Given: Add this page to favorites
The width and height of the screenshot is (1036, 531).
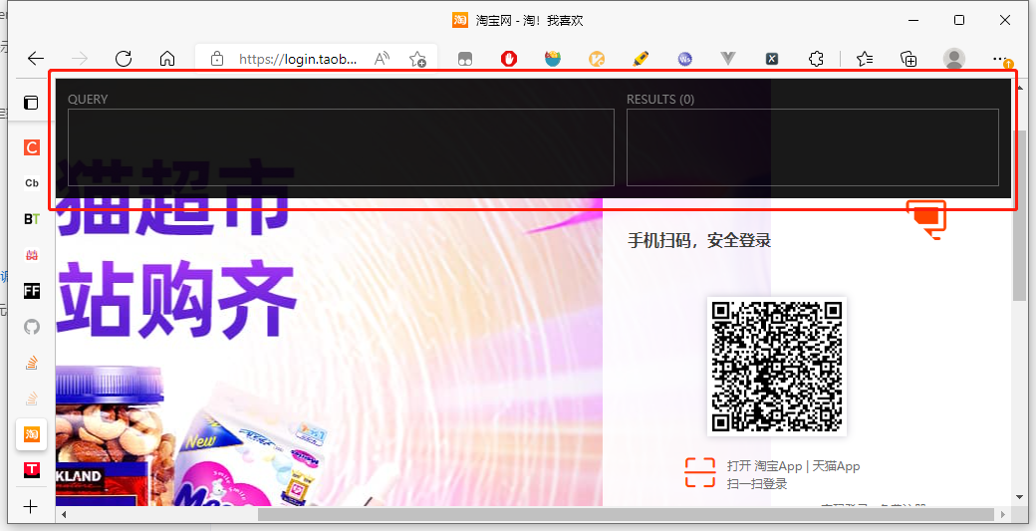Looking at the screenshot, I should coord(417,60).
